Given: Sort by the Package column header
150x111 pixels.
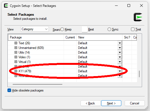Looking at the screenshot, I should point(36,37).
